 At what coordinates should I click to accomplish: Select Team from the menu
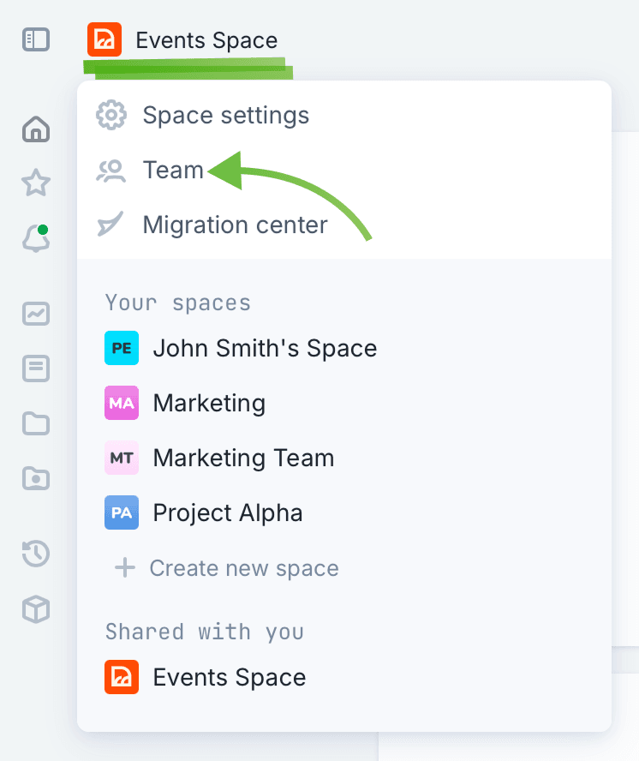[x=173, y=171]
